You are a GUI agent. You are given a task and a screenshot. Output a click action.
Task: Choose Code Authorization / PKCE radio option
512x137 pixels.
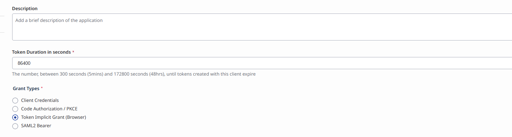point(15,109)
